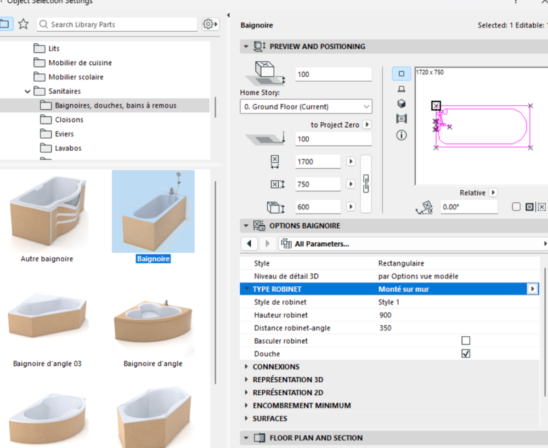The height and width of the screenshot is (448, 548).
Task: Switch preview to 3D view icon
Action: point(402,104)
